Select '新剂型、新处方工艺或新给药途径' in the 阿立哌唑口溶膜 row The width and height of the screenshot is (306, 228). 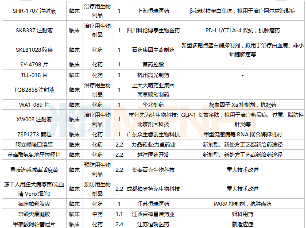point(243,144)
